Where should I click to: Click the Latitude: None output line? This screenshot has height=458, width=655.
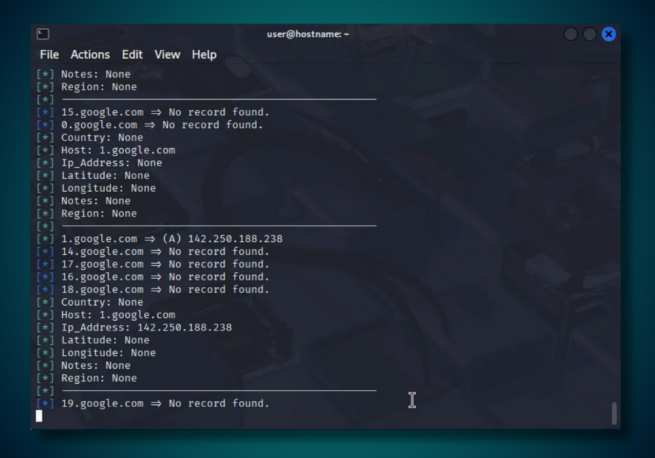pyautogui.click(x=105, y=340)
